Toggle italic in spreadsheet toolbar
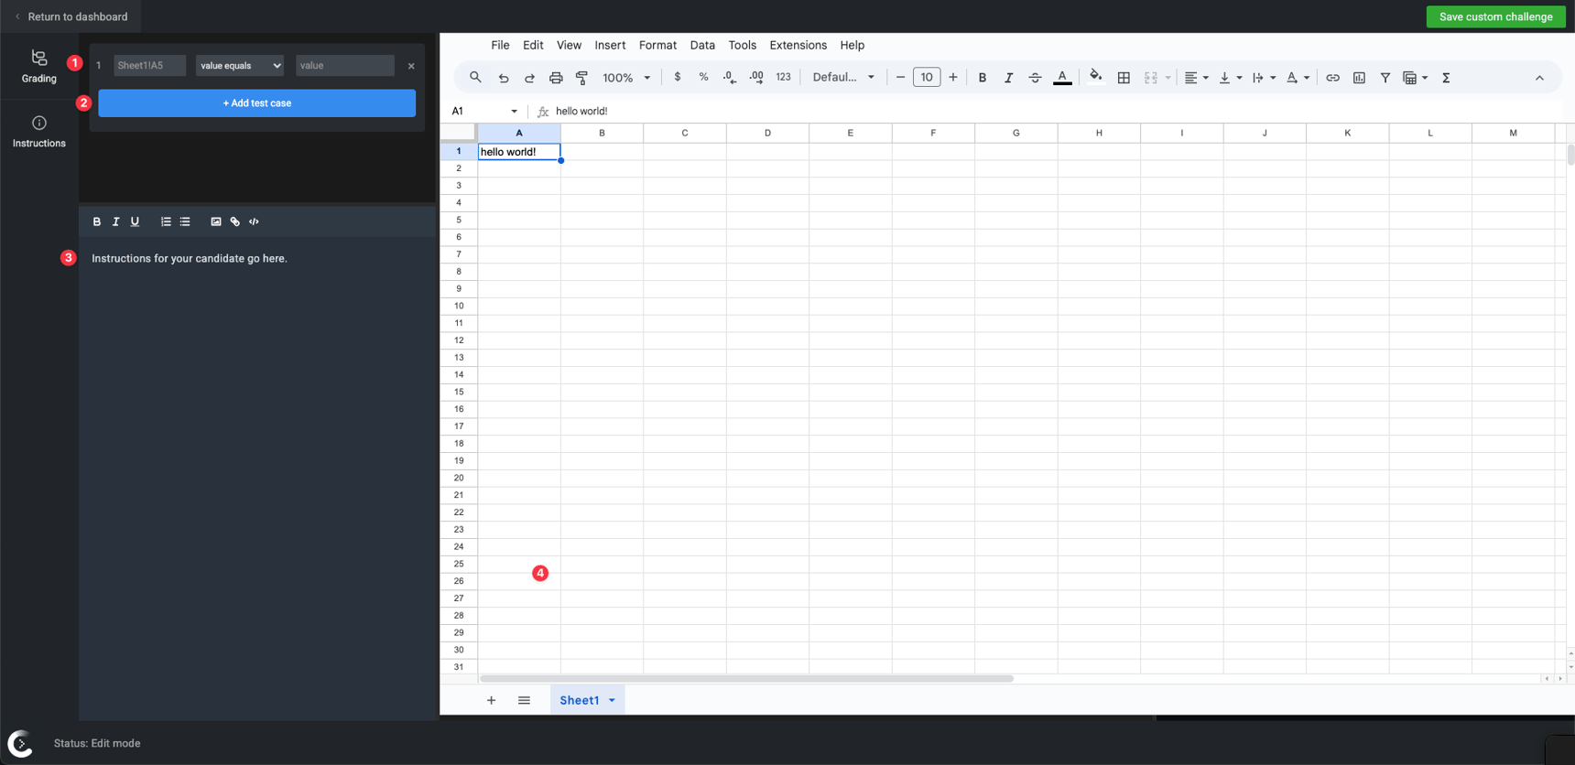The width and height of the screenshot is (1575, 765). tap(1009, 78)
